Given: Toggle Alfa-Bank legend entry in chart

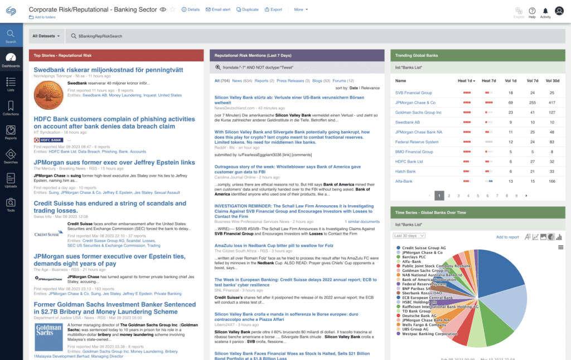Looking at the screenshot, I should (x=409, y=261).
